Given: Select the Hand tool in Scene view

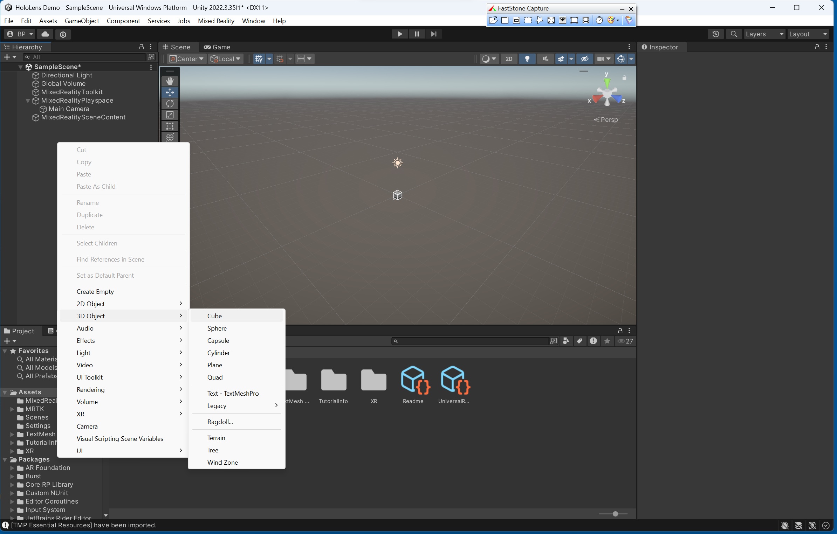Looking at the screenshot, I should 170,81.
